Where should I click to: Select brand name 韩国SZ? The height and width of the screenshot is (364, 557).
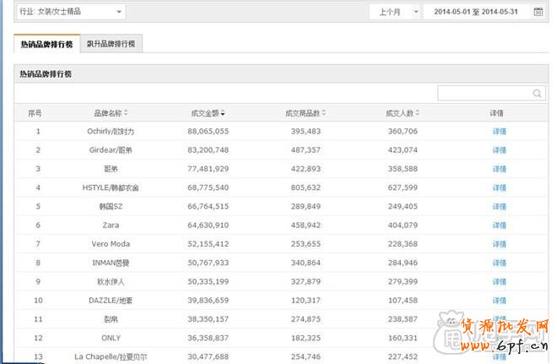(111, 207)
